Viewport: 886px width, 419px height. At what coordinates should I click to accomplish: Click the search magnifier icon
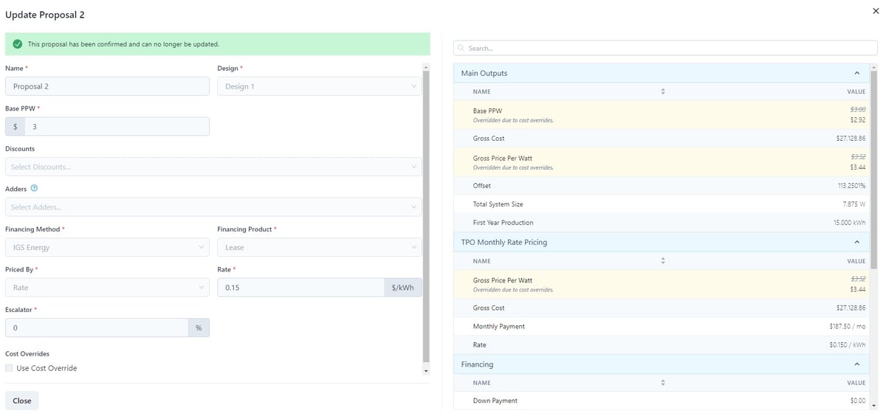[461, 48]
